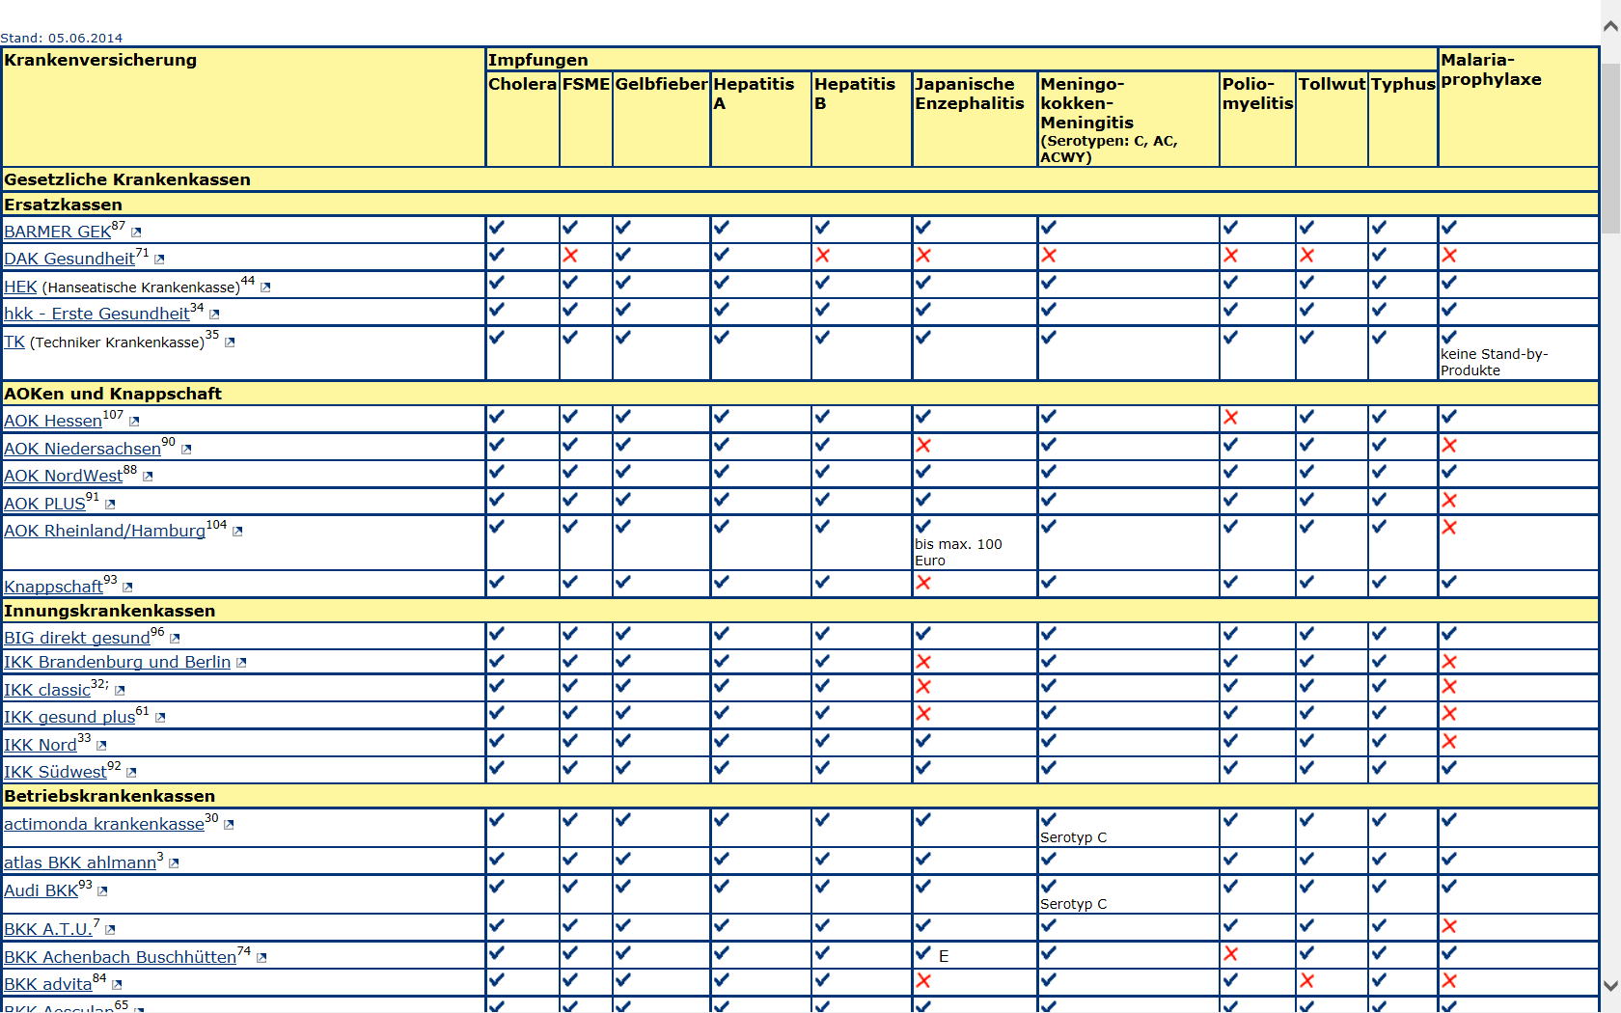Click external link icon next to AOK PLUS

[x=110, y=505]
